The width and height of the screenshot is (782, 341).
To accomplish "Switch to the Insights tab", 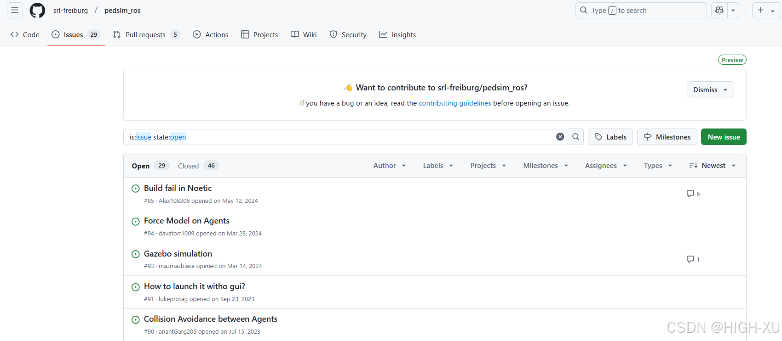I will point(397,34).
